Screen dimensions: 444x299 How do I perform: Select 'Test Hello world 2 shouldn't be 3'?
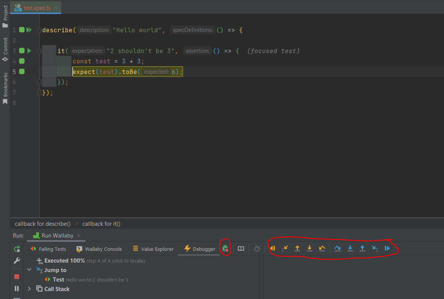pyautogui.click(x=86, y=280)
